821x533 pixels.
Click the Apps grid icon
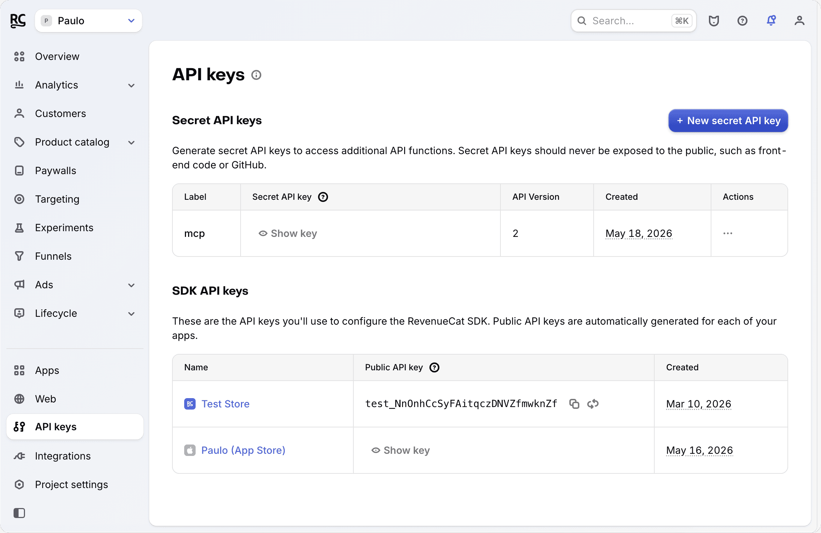tap(19, 370)
